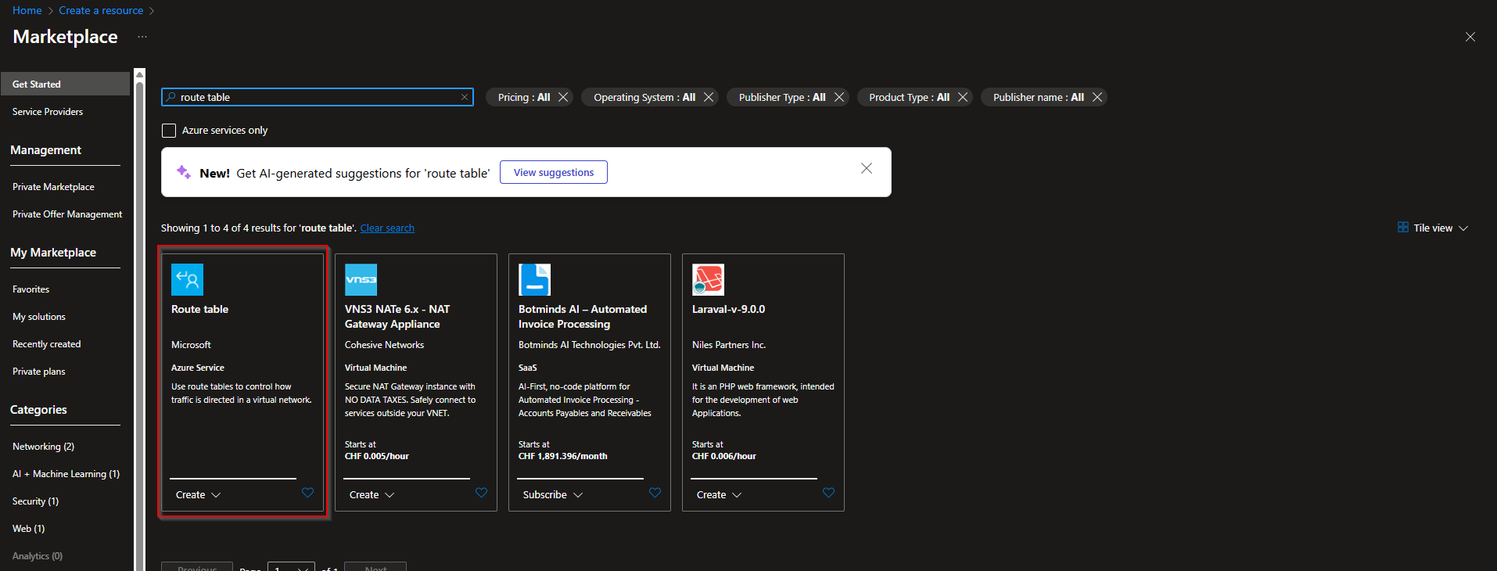Favorite the Laraval card heart icon
This screenshot has width=1497, height=571.
[828, 493]
